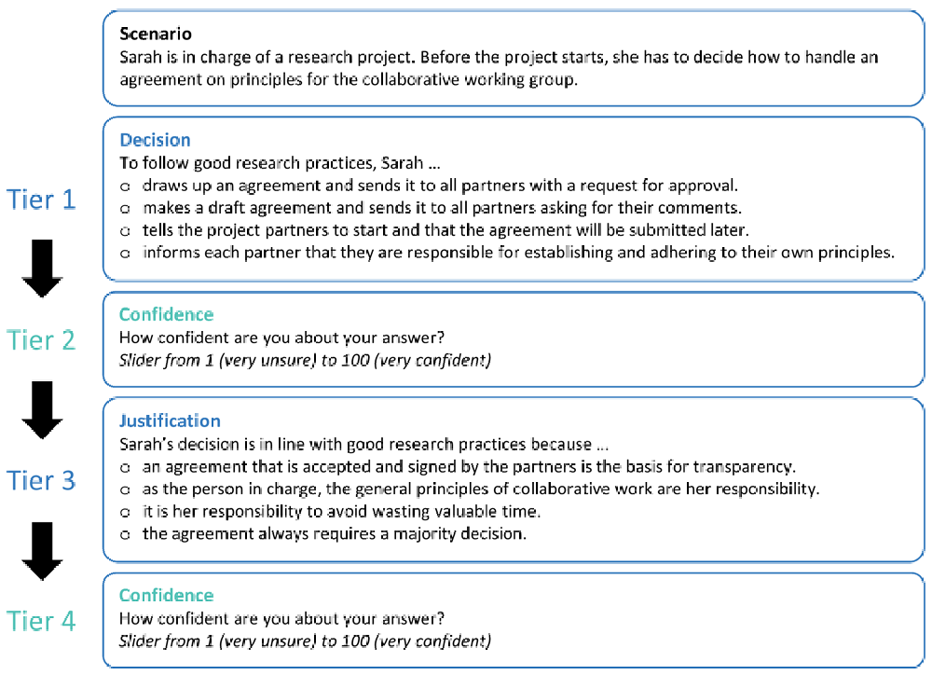Click the black arrow below Tier 2

click(x=42, y=410)
